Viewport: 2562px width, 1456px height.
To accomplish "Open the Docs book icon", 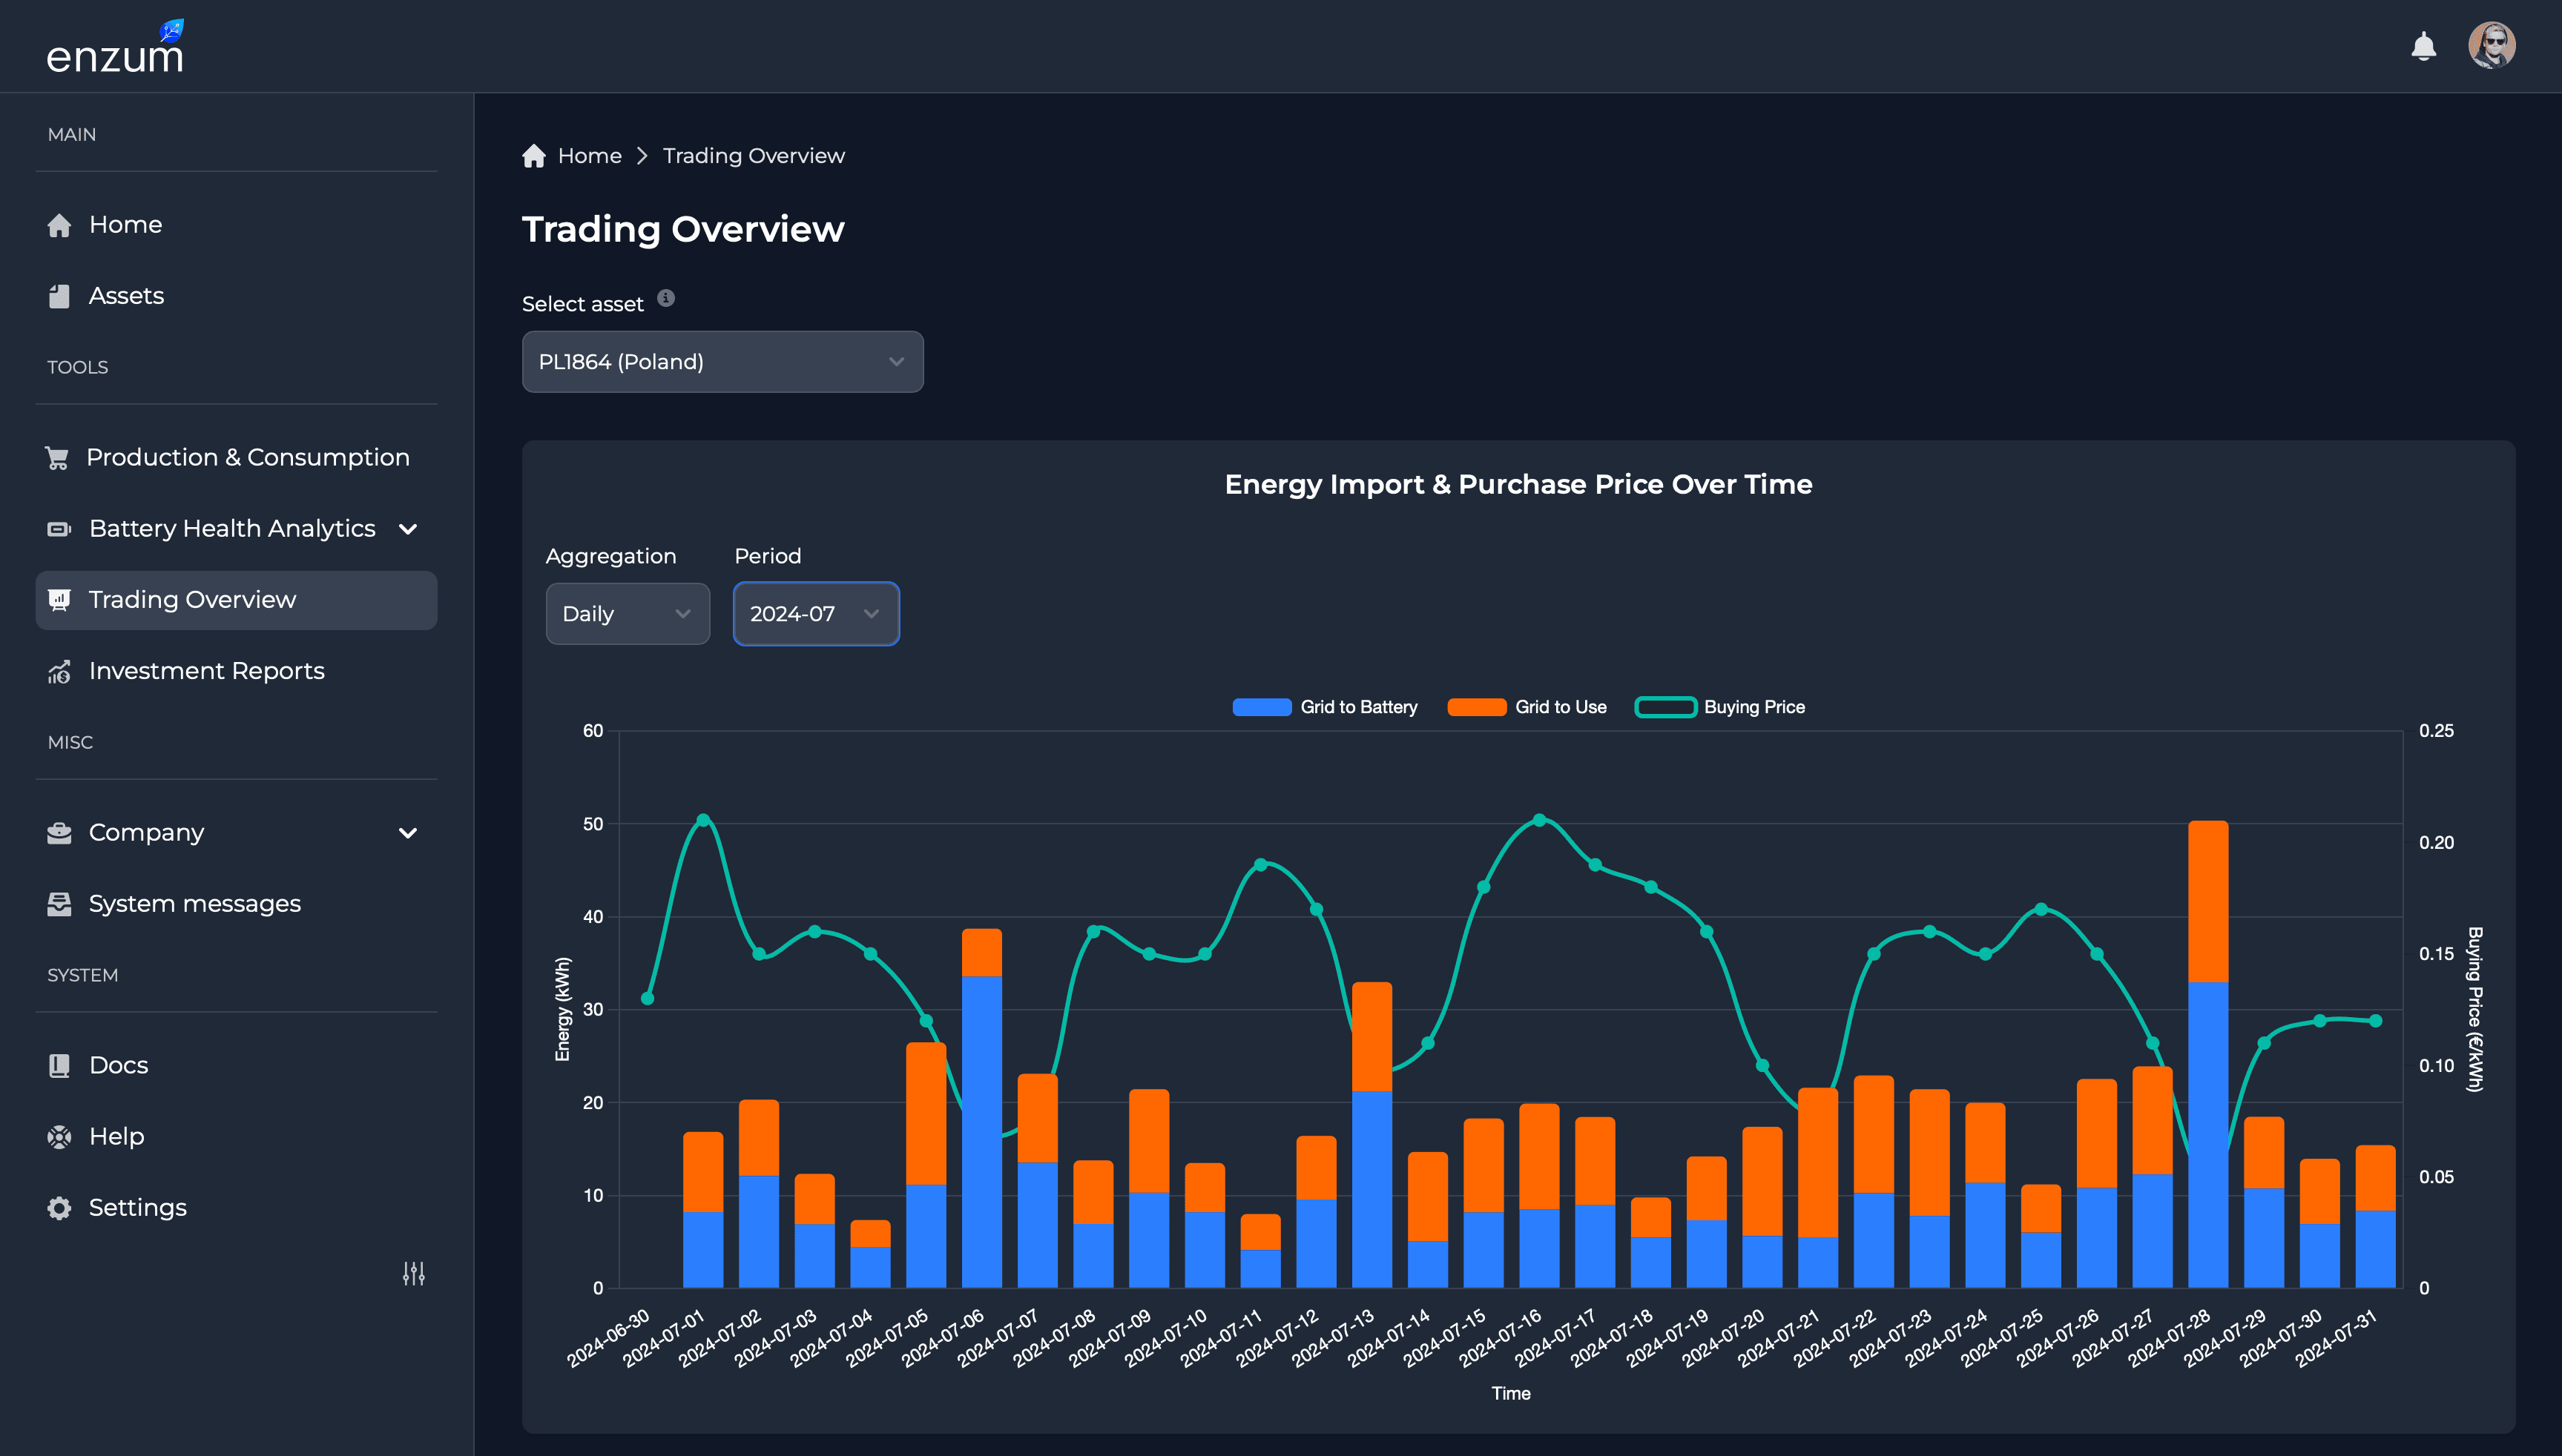I will click(59, 1064).
